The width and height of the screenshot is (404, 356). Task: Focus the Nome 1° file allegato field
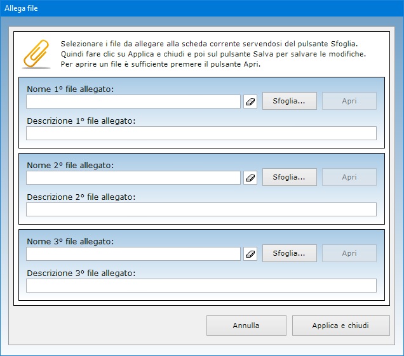point(133,102)
